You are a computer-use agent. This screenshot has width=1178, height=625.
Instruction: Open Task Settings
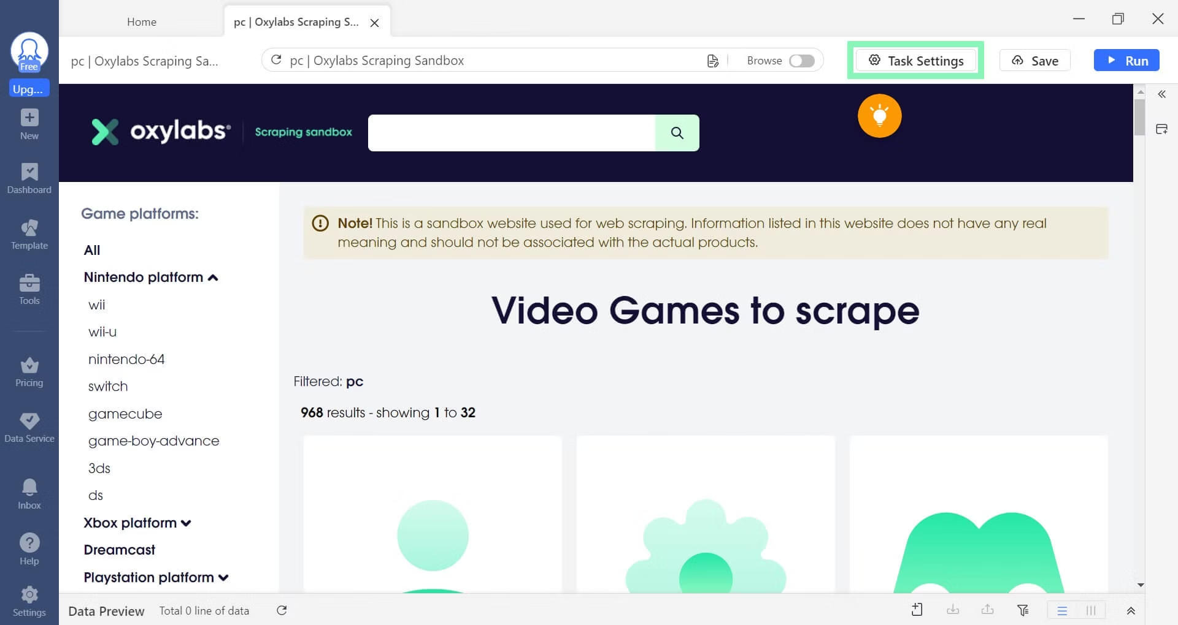coord(916,61)
